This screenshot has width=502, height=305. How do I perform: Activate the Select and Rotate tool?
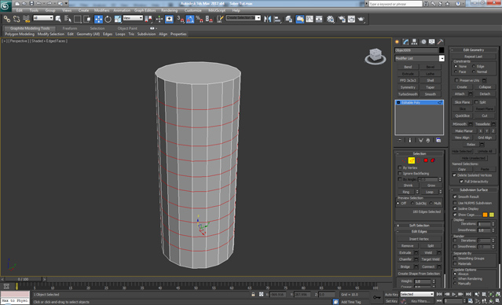tap(108, 19)
